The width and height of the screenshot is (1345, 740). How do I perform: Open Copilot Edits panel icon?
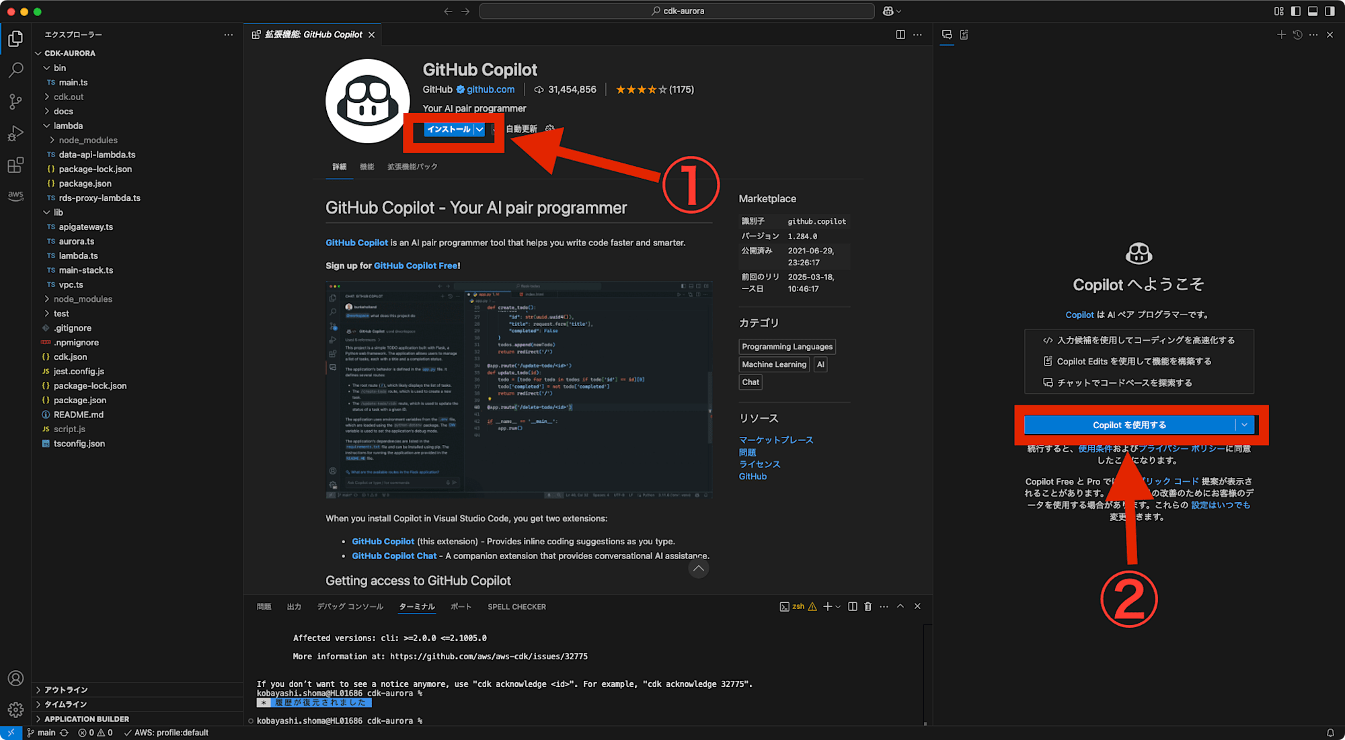point(964,34)
